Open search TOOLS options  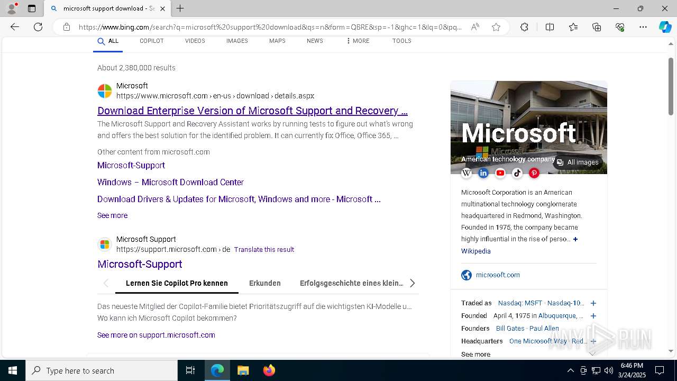tap(401, 41)
